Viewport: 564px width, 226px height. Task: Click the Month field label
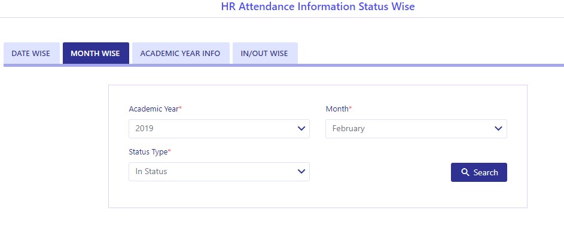337,109
